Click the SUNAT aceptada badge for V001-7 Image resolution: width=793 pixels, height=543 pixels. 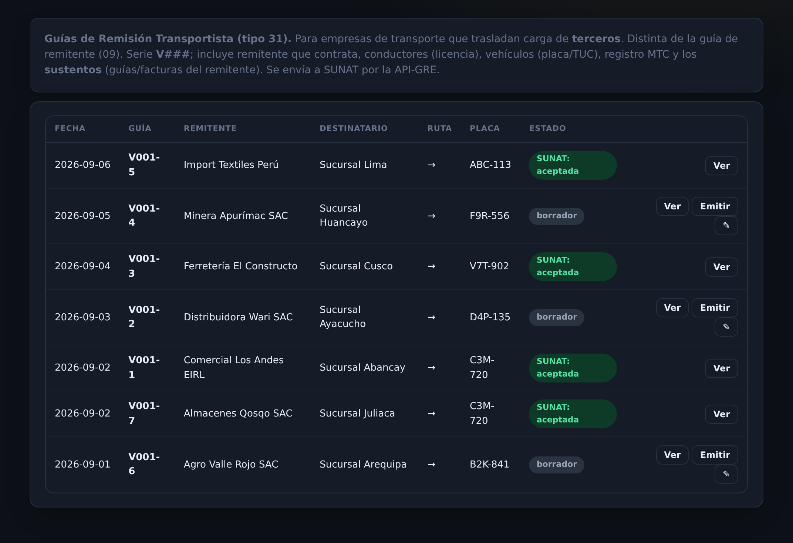(573, 414)
